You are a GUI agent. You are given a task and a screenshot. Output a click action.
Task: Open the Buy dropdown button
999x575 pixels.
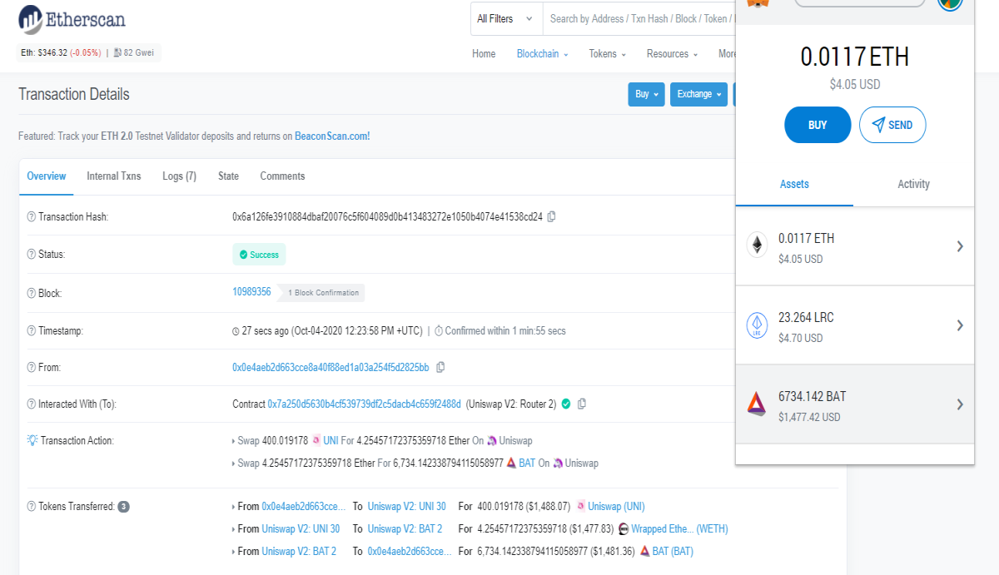click(647, 94)
